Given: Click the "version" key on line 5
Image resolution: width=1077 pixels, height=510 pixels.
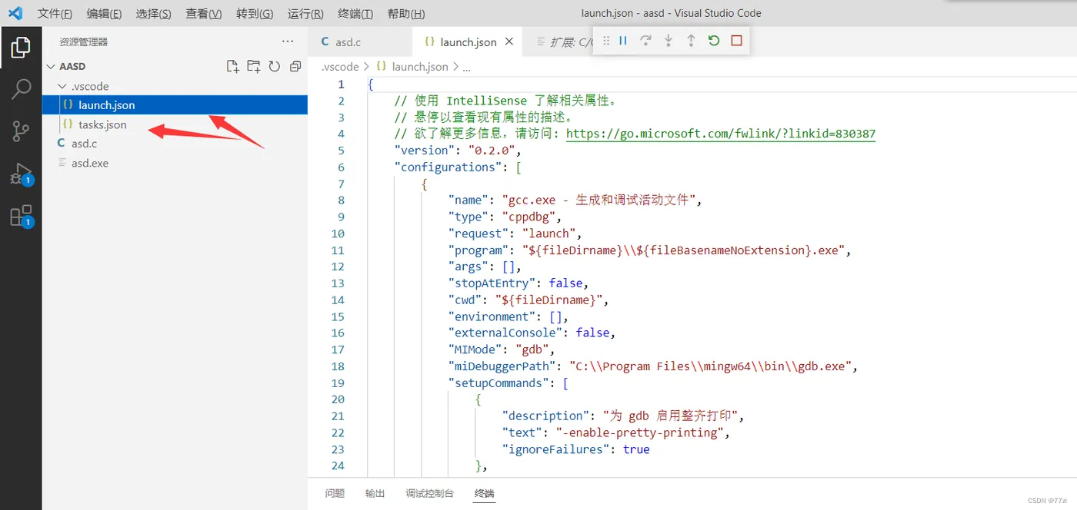Looking at the screenshot, I should tap(424, 151).
